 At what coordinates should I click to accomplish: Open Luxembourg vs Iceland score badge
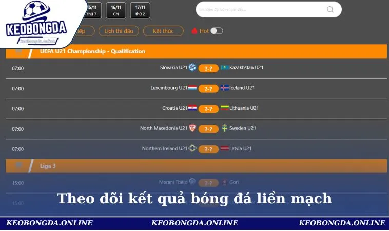point(208,89)
